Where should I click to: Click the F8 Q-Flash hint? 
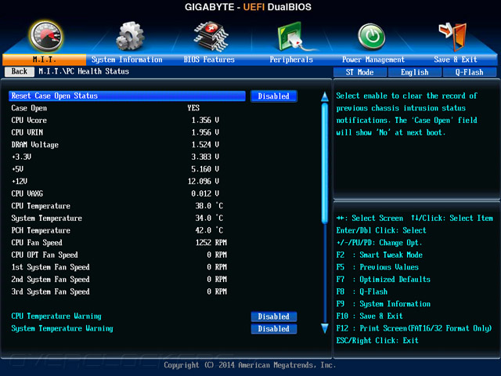click(x=362, y=291)
